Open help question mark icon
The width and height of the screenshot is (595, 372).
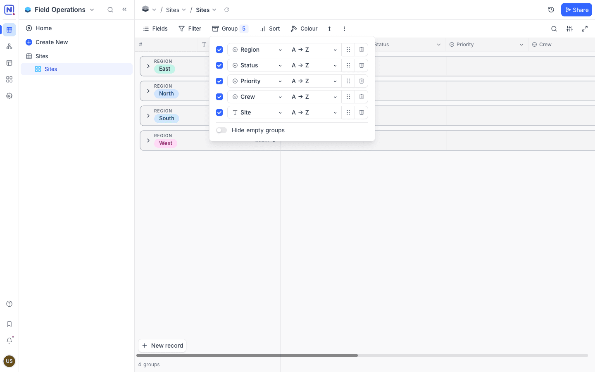click(9, 304)
